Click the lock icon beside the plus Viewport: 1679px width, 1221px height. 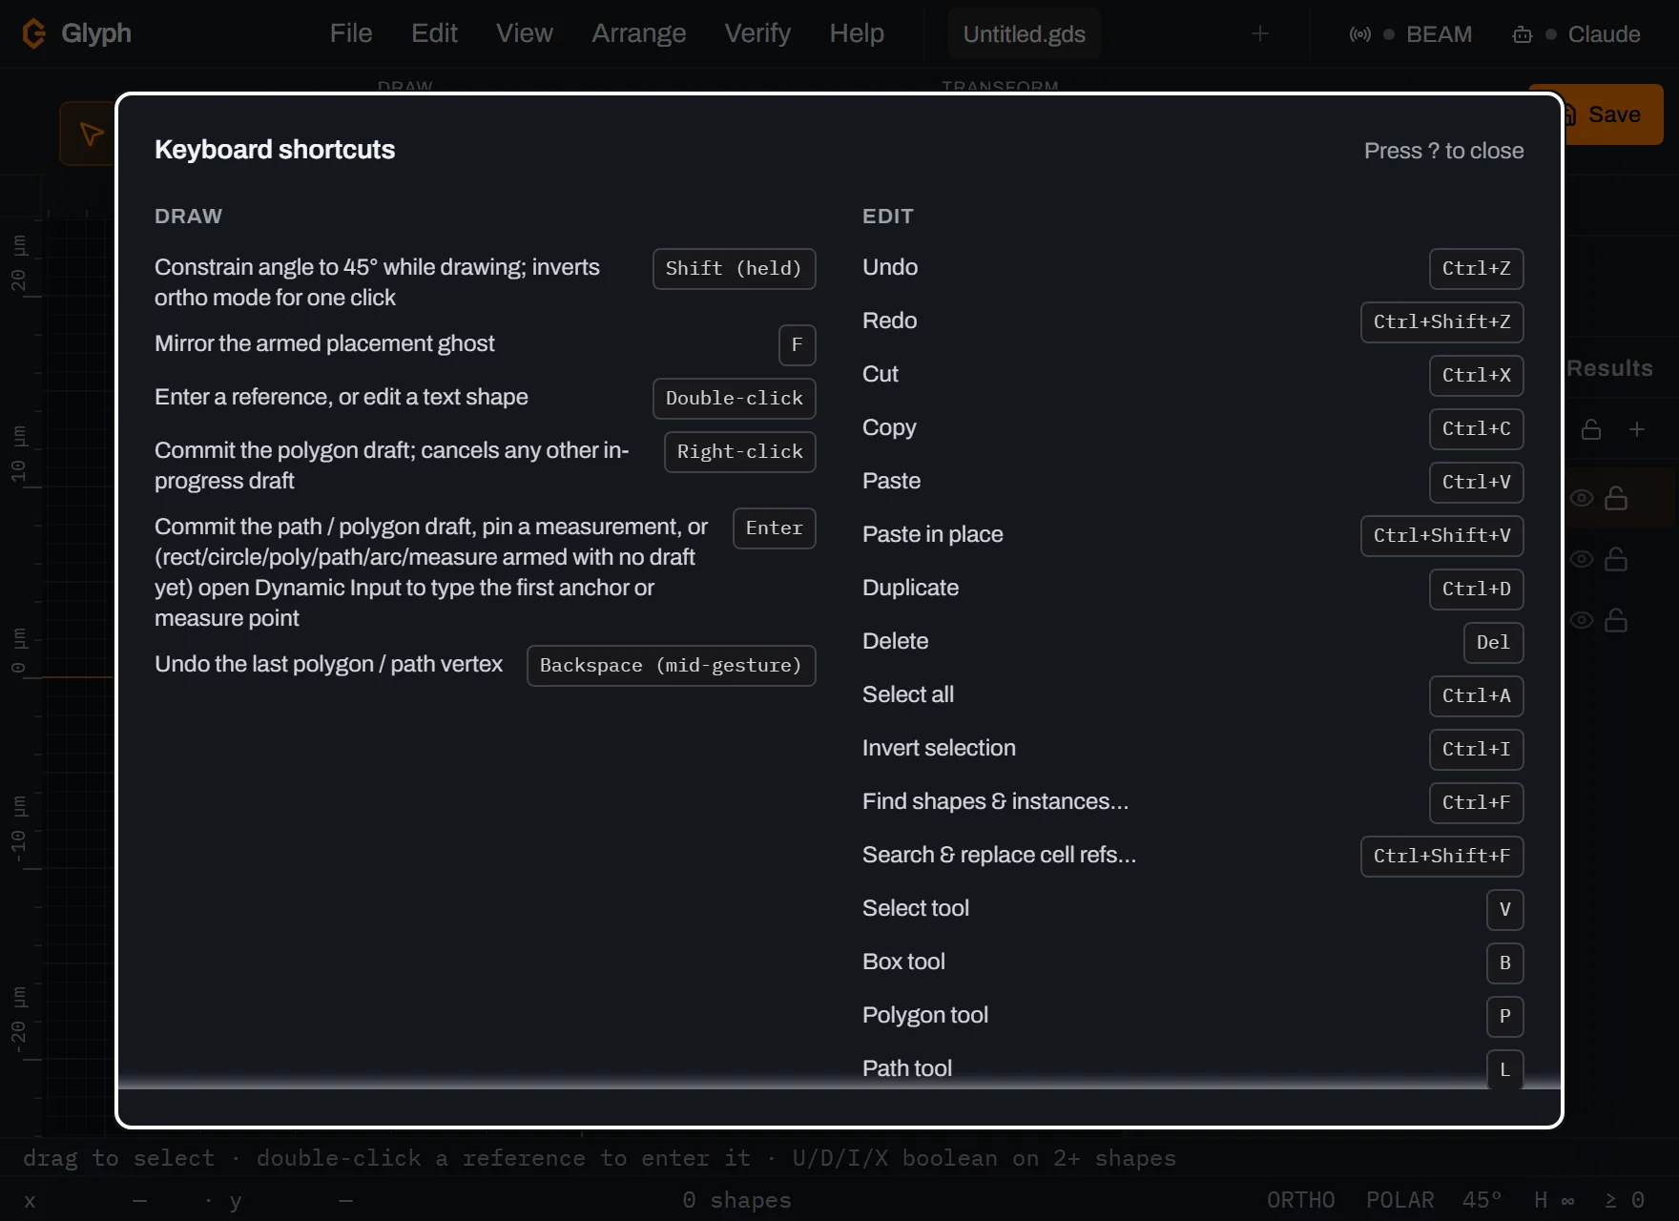coord(1591,429)
